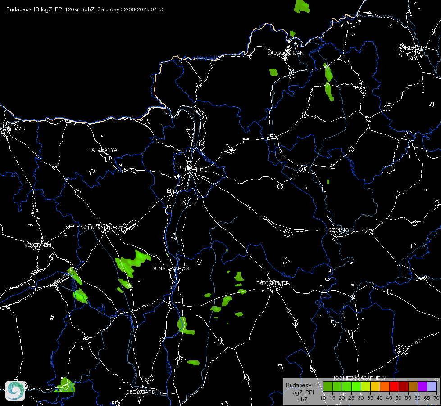Click the SZEKSZÁRD city label
This screenshot has height=406, width=441.
(x=141, y=392)
